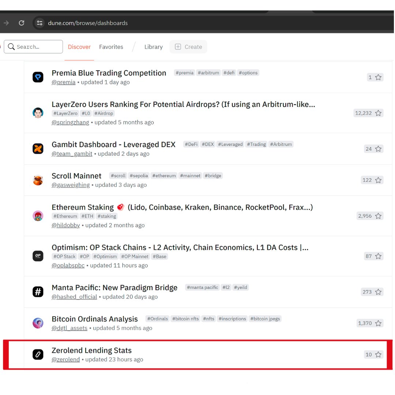
Task: Click the OP Labs avatar icon
Action: pyautogui.click(x=38, y=256)
